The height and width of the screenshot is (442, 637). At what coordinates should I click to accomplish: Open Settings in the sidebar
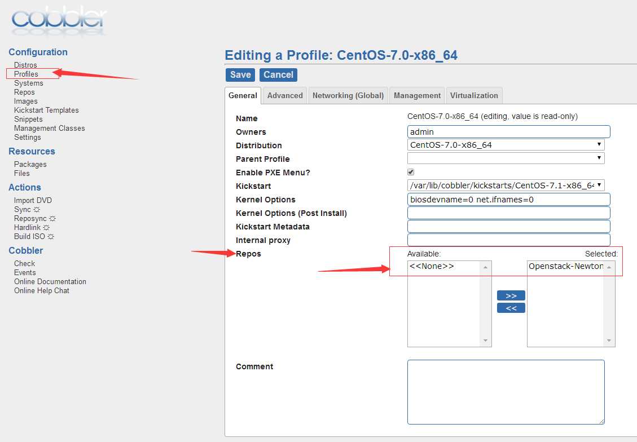coord(27,137)
